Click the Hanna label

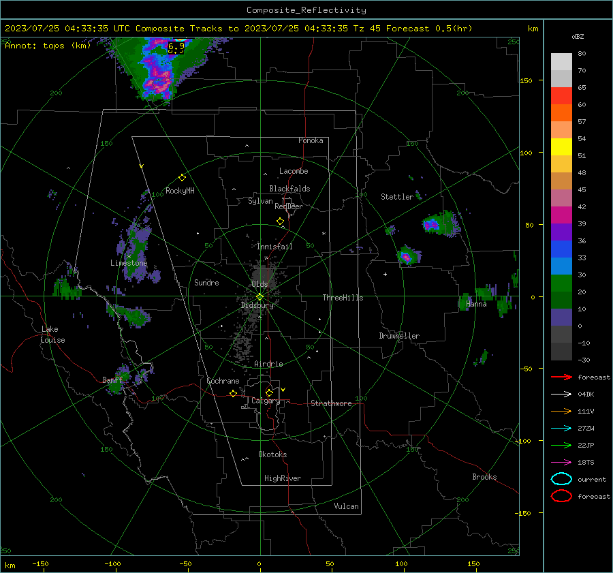pyautogui.click(x=476, y=304)
